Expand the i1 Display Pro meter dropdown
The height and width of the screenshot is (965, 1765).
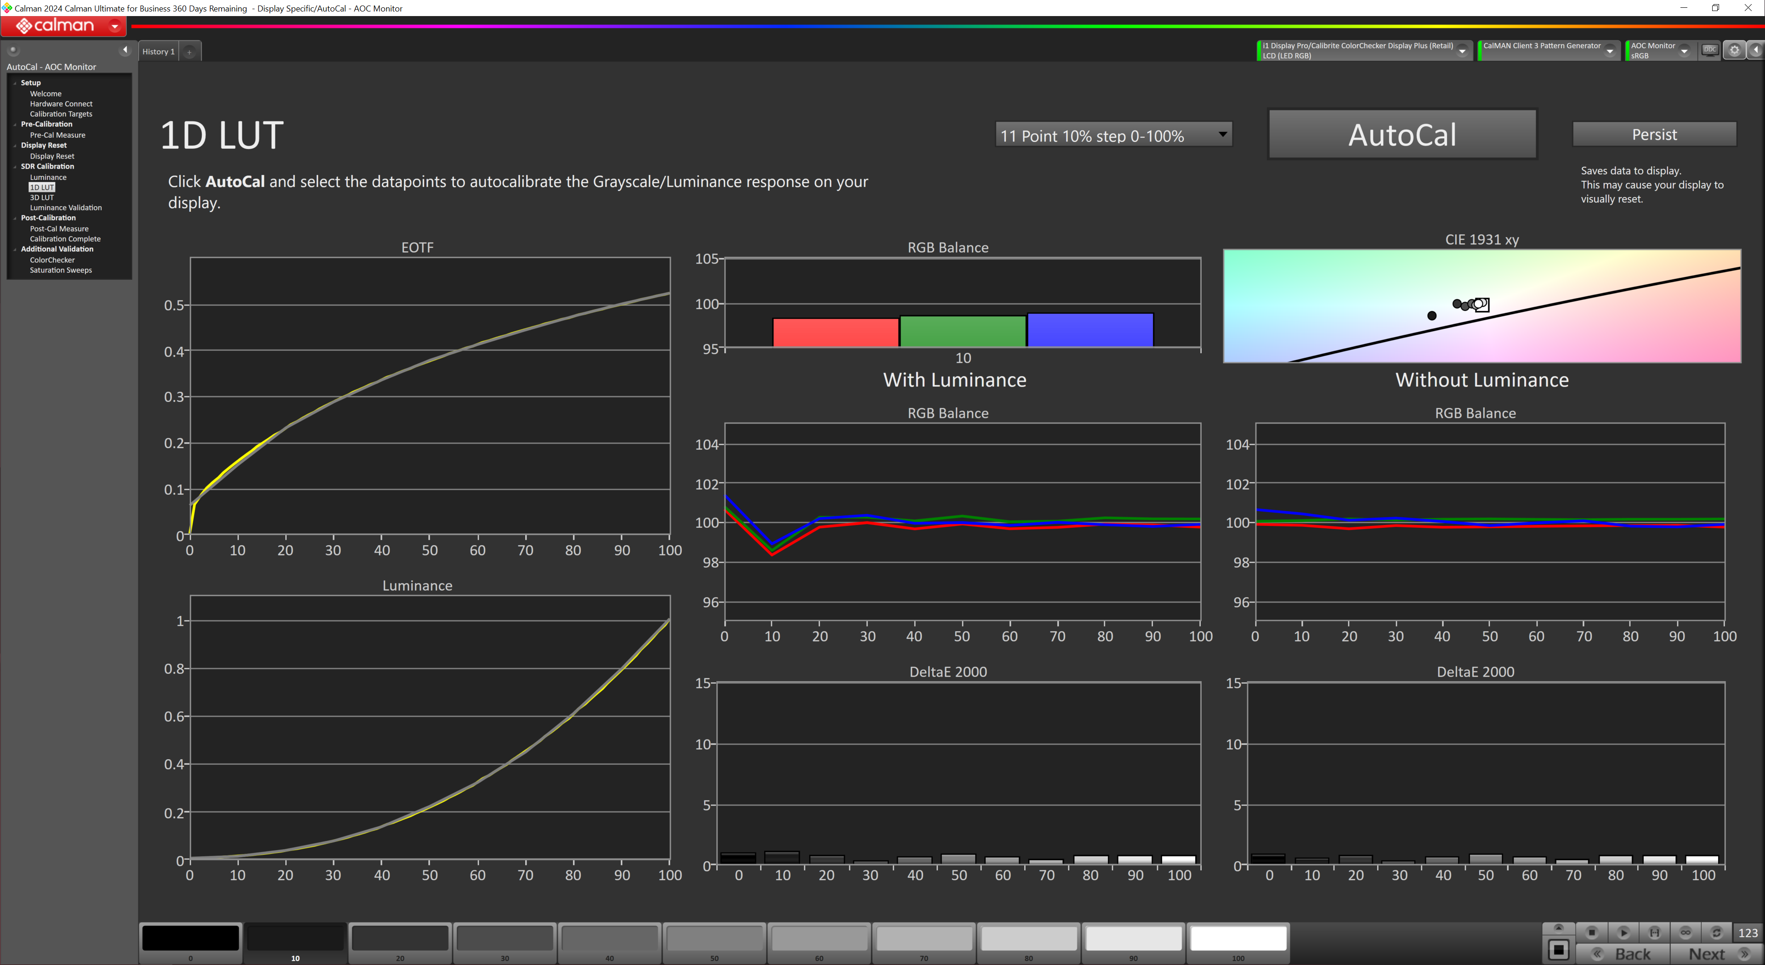(x=1461, y=51)
